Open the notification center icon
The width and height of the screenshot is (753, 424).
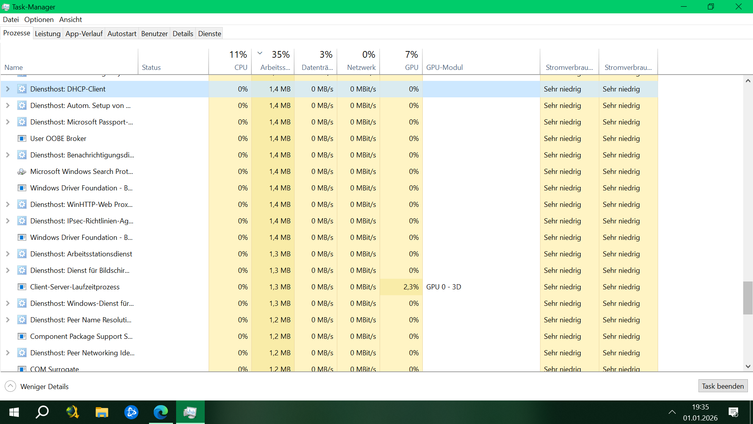point(733,412)
